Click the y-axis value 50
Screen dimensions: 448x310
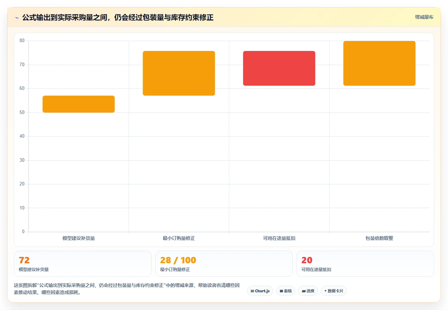[x=22, y=113]
